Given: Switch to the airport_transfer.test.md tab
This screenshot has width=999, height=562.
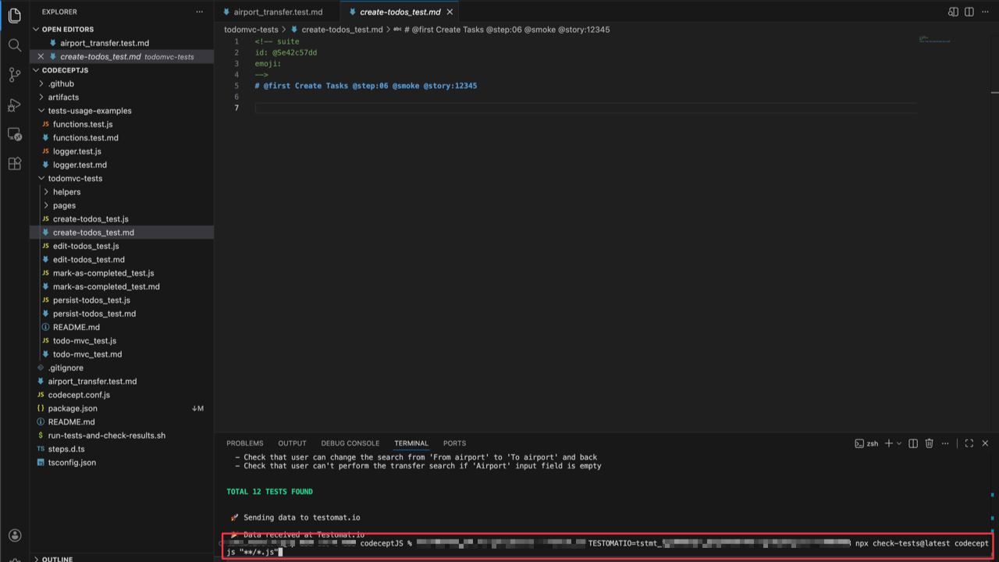Looking at the screenshot, I should (276, 12).
